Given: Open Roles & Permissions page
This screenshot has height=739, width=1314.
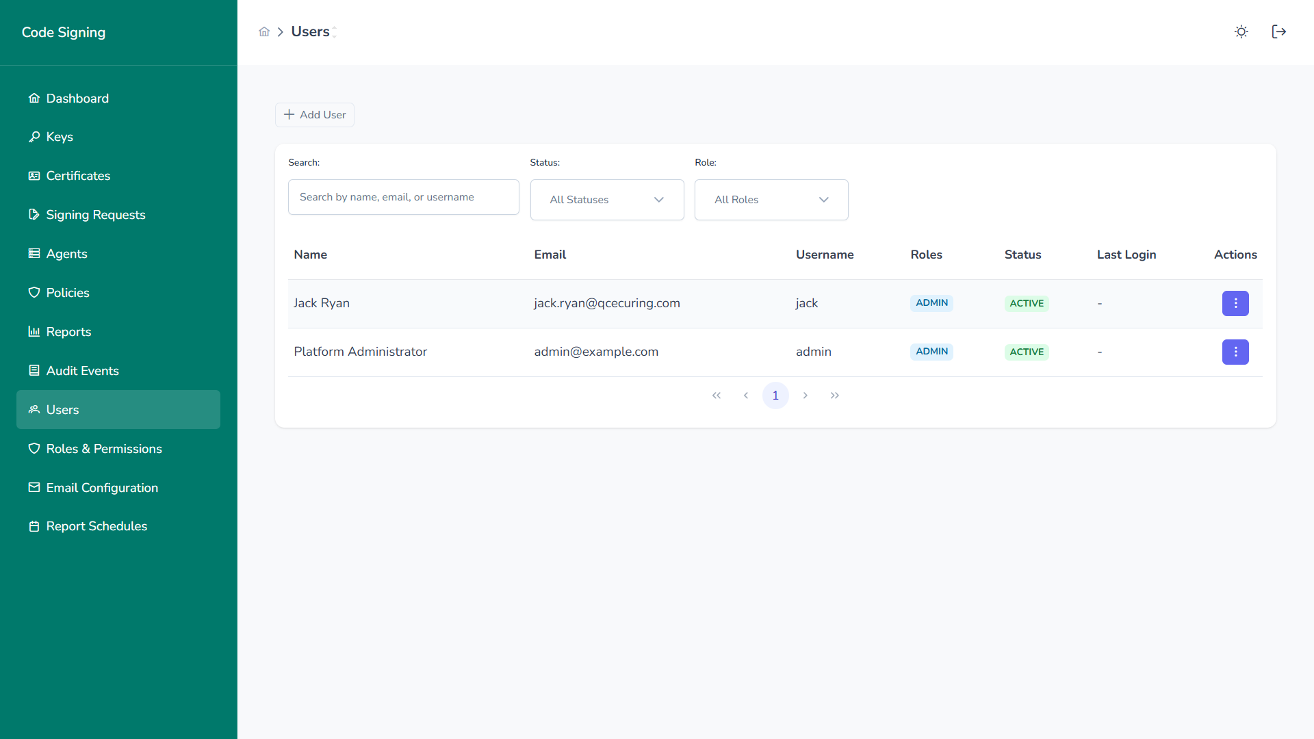Looking at the screenshot, I should coord(104,449).
